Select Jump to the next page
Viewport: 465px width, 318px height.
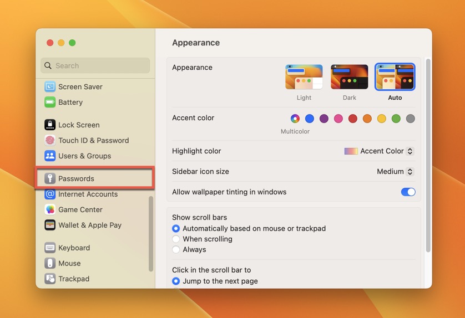pos(176,281)
